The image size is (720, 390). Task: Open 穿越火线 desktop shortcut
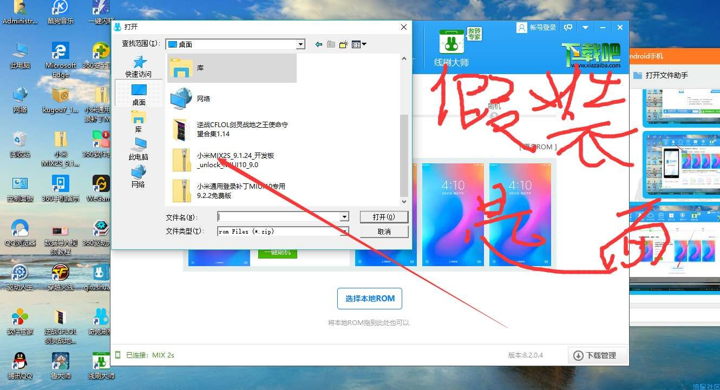point(61,277)
